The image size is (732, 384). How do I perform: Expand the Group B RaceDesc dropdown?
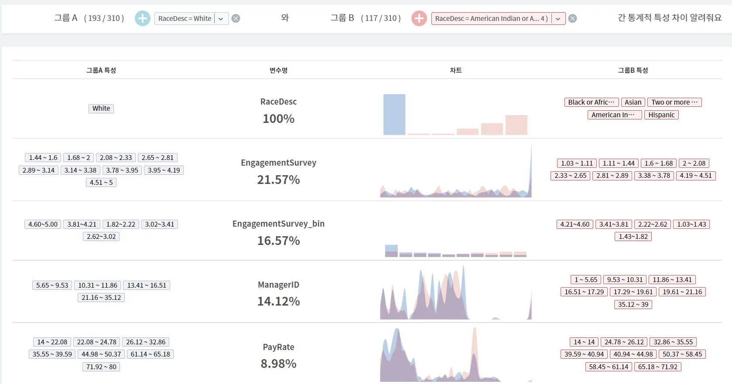558,18
